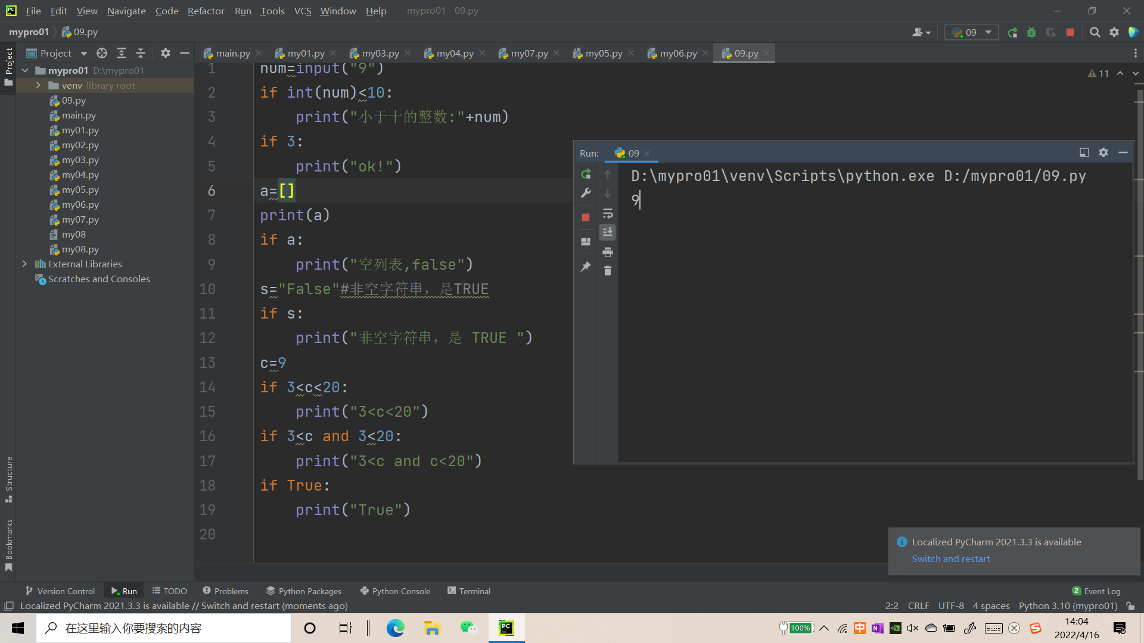The image size is (1144, 643).
Task: Toggle scroll to end in Run console
Action: 608,232
